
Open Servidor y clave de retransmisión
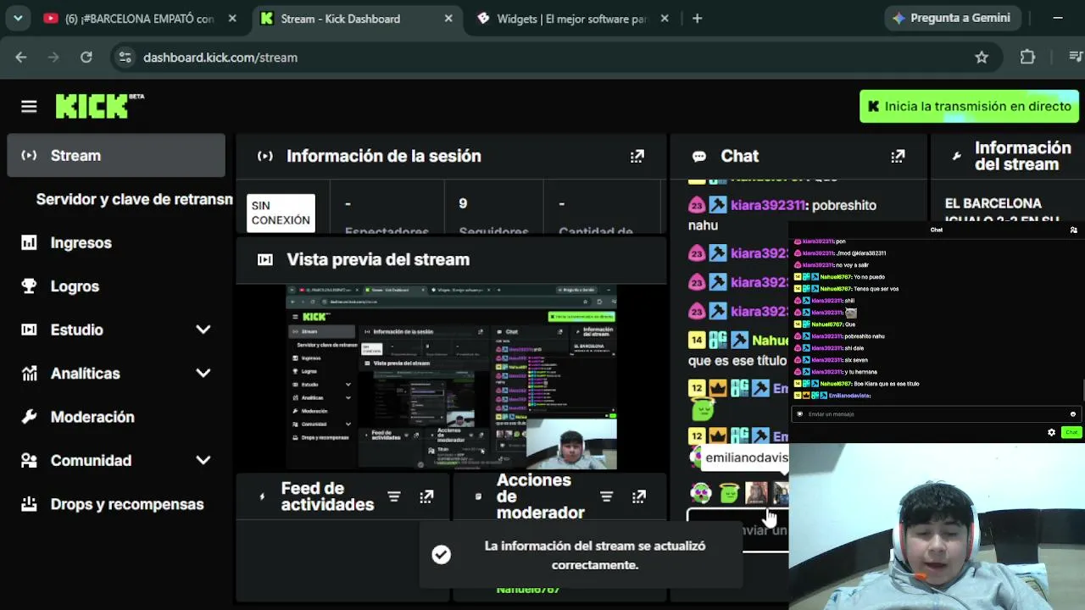134,199
